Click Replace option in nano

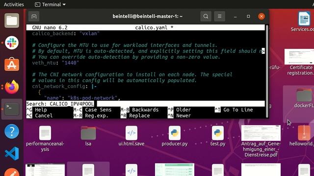135,116
